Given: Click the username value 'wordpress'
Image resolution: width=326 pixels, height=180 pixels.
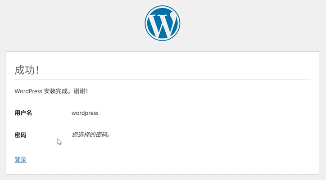Looking at the screenshot, I should tap(85, 113).
